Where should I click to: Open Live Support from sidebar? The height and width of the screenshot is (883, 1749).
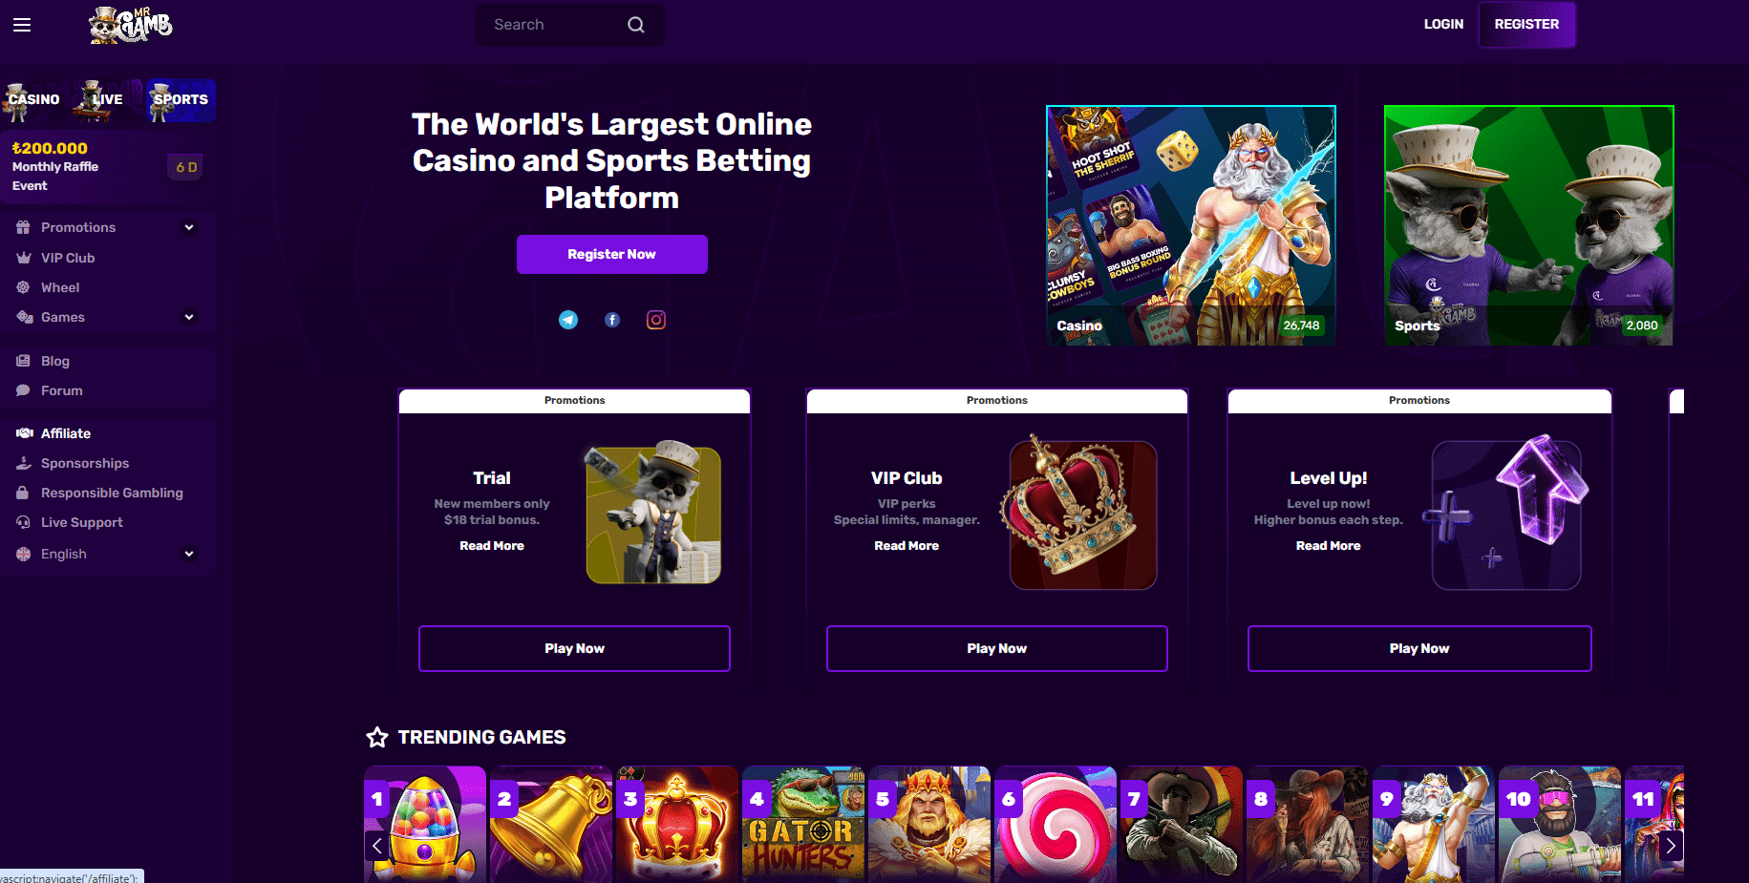tap(82, 522)
